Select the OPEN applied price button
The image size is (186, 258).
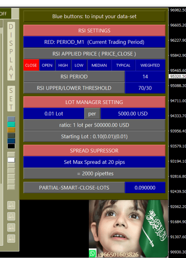coord(47,65)
